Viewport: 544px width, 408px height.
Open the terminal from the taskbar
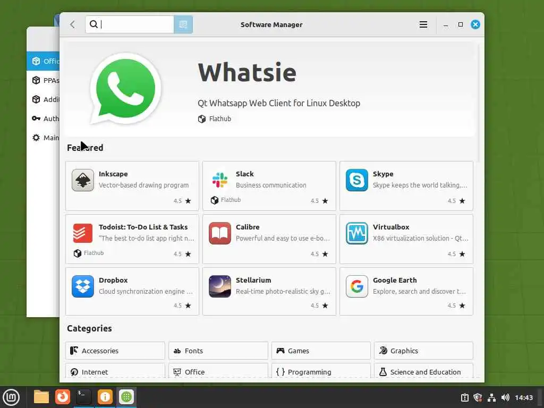coord(83,397)
